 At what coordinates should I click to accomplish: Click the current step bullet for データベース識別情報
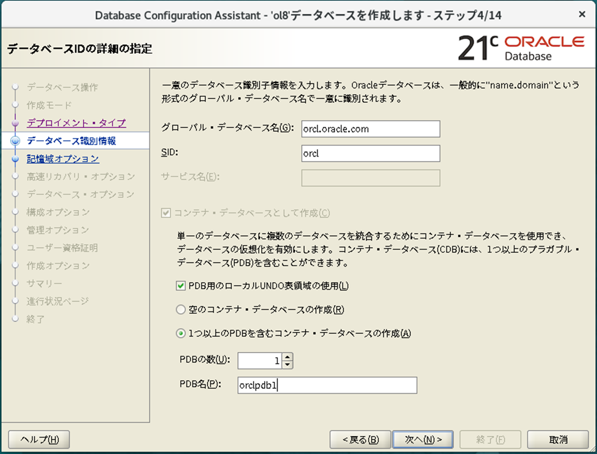click(15, 141)
